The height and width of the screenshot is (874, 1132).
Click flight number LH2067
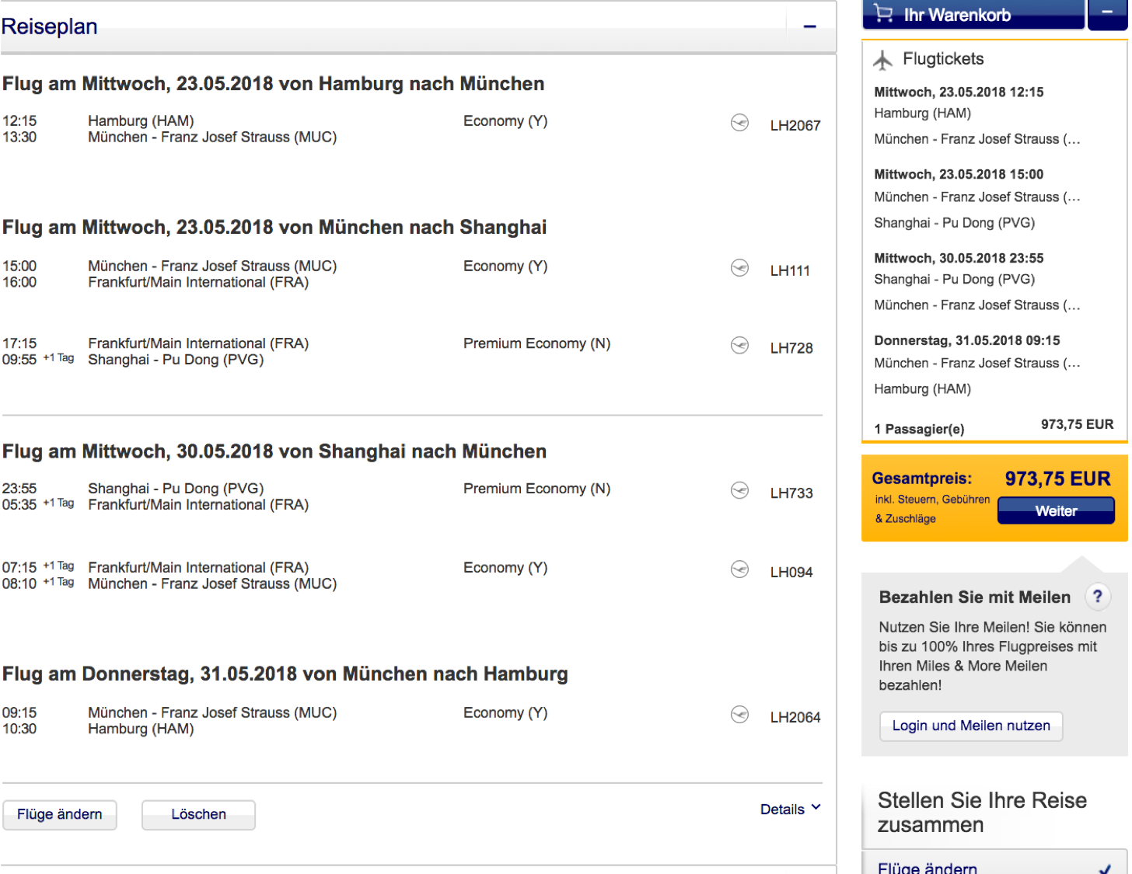point(795,125)
